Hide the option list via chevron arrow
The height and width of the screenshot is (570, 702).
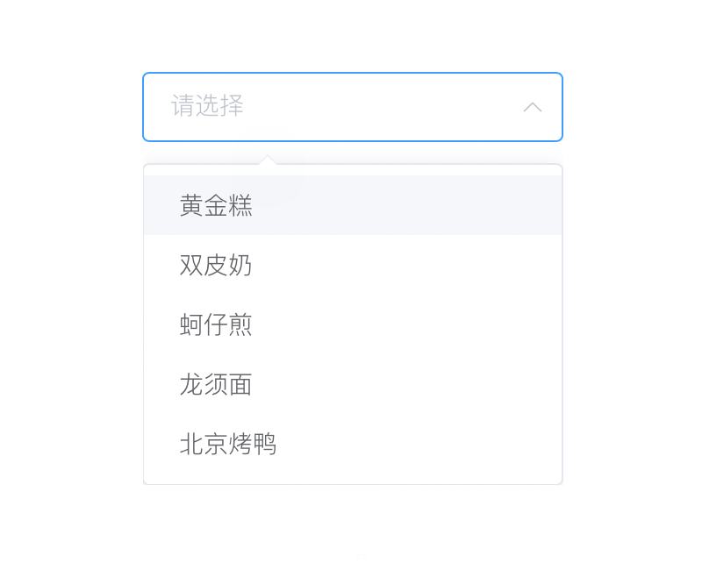(x=532, y=107)
